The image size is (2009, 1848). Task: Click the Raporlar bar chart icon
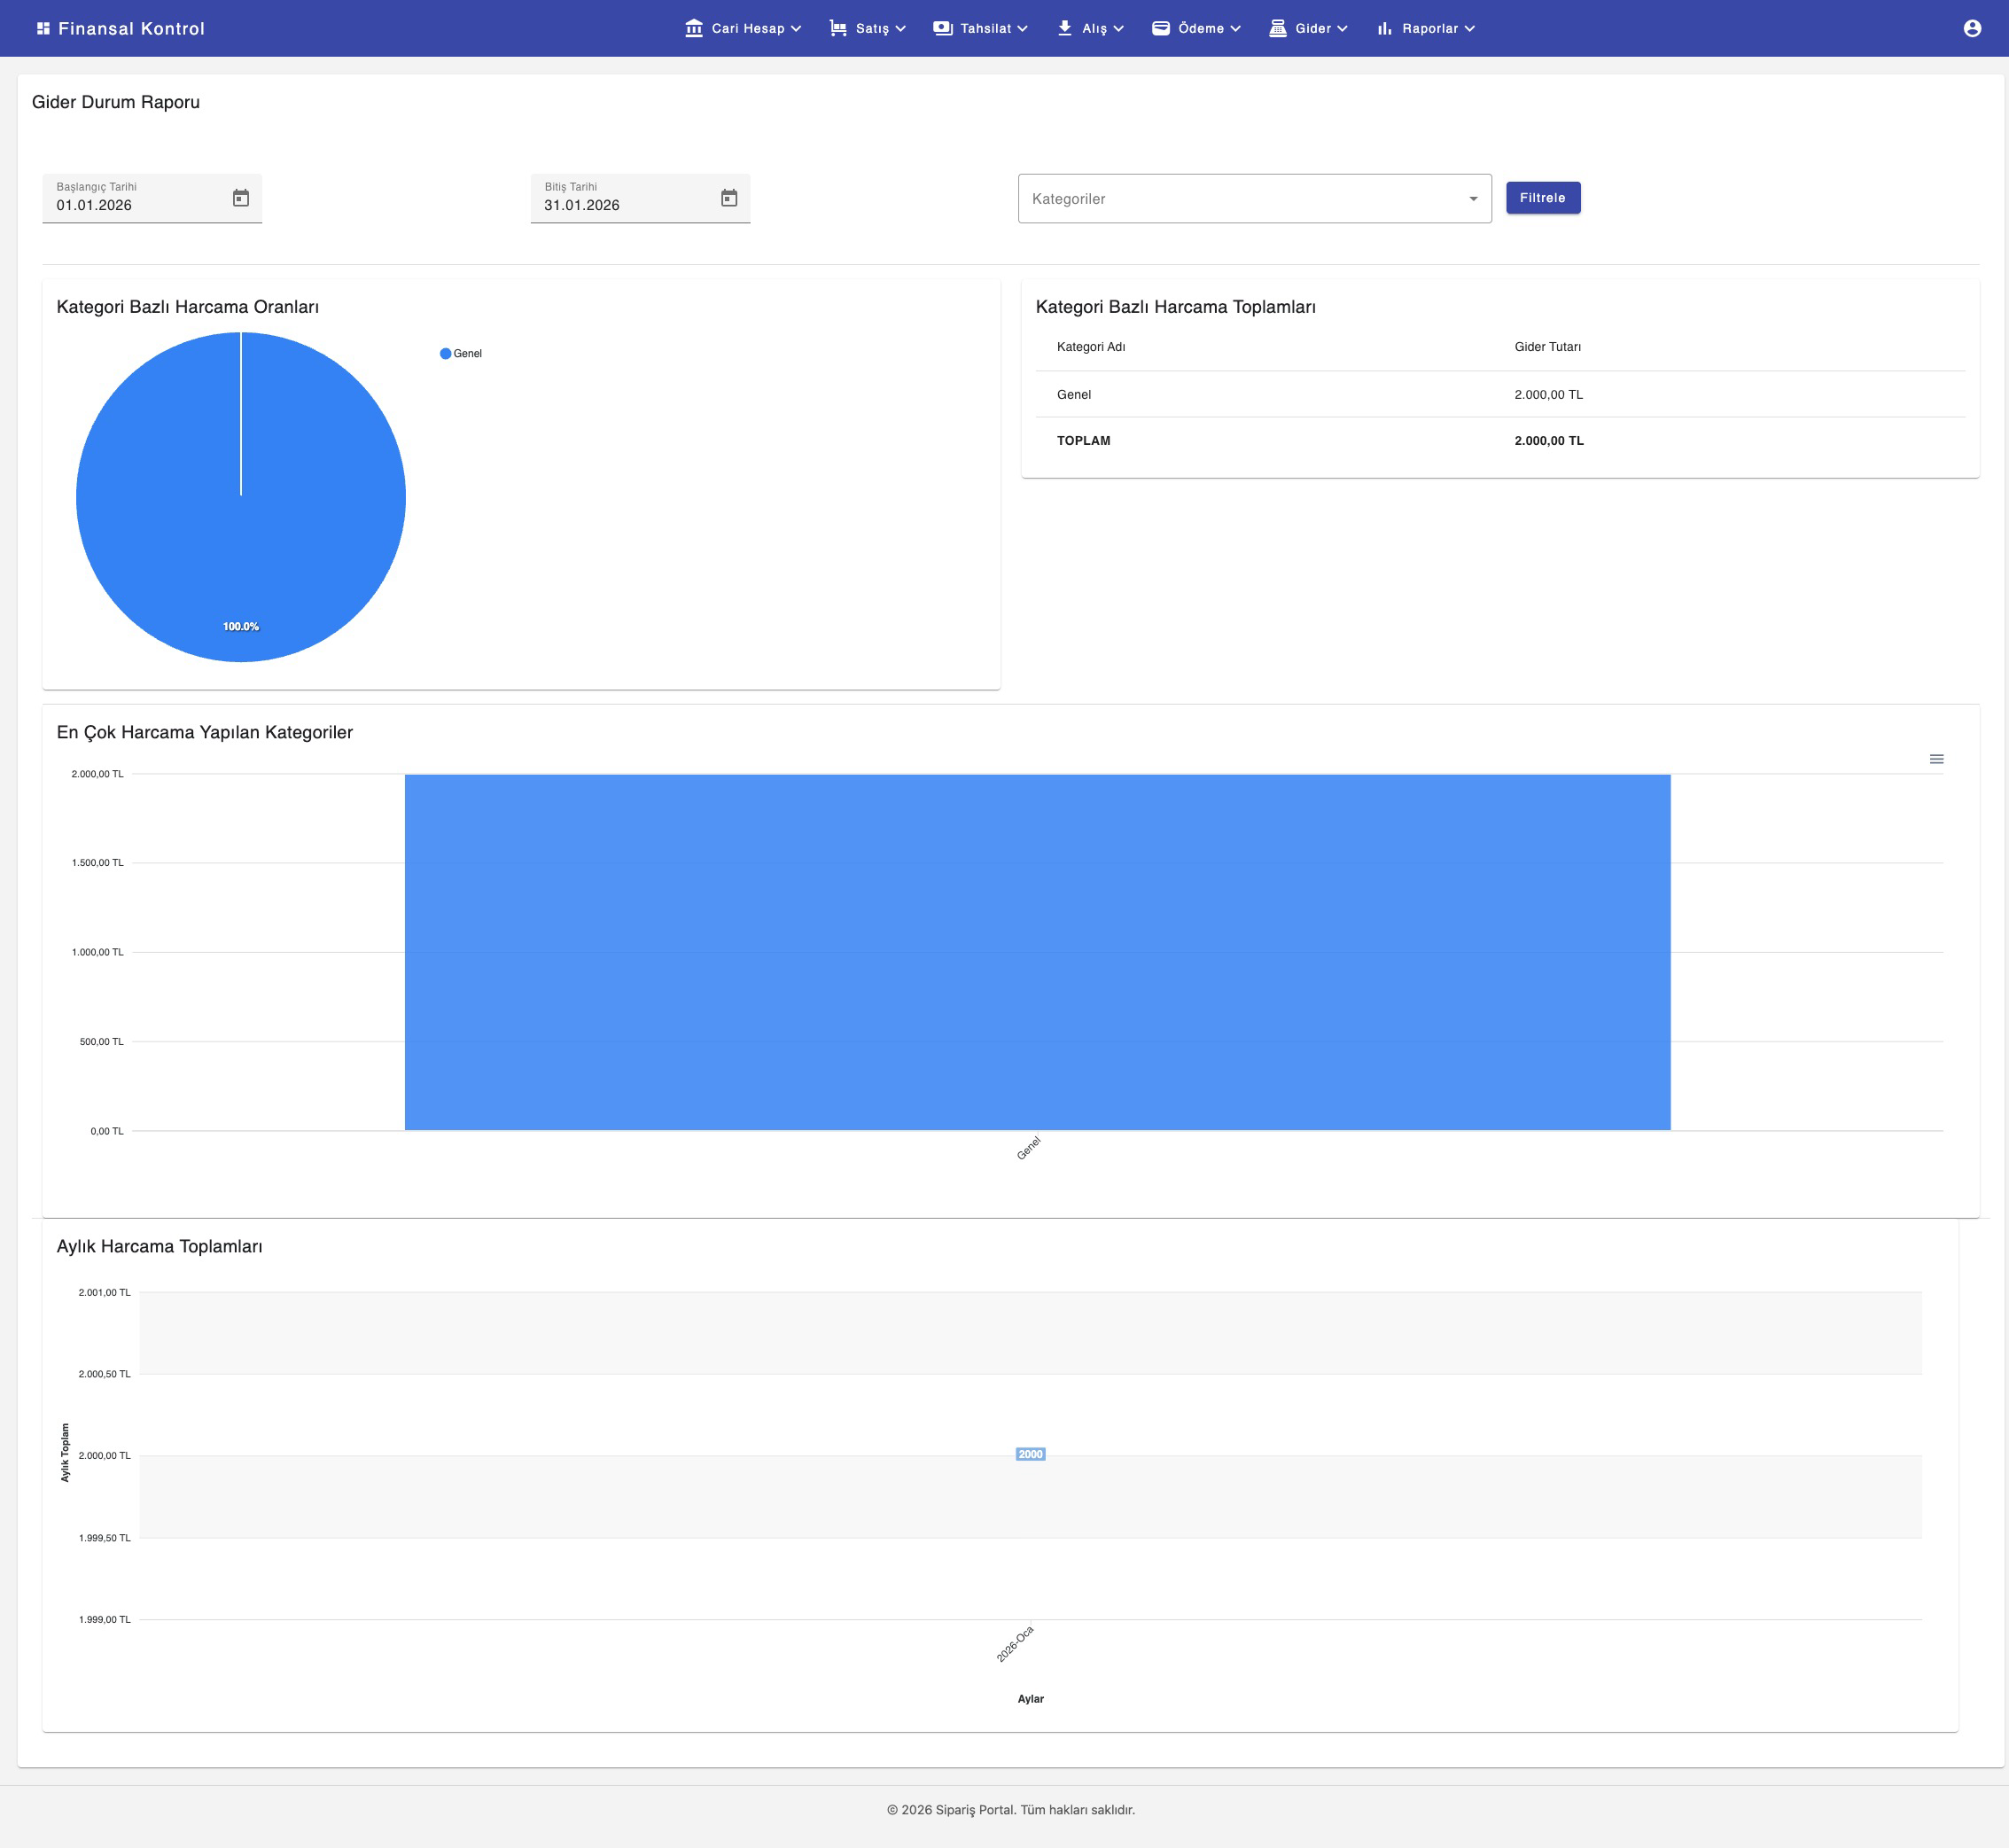click(1384, 28)
